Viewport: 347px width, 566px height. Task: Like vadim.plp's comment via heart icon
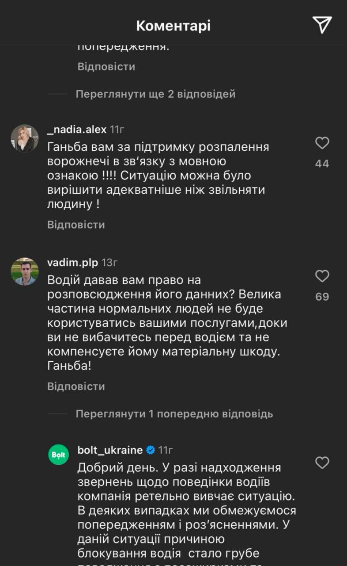pyautogui.click(x=322, y=276)
